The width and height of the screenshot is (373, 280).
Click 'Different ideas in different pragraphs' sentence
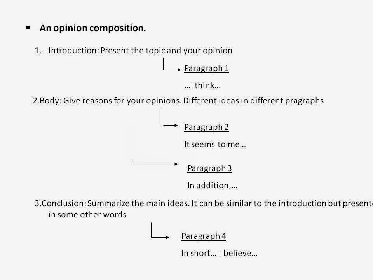tap(253, 101)
